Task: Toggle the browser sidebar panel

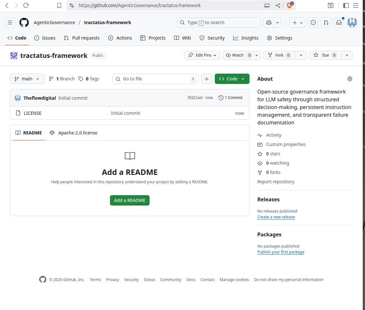Action: (x=346, y=5)
